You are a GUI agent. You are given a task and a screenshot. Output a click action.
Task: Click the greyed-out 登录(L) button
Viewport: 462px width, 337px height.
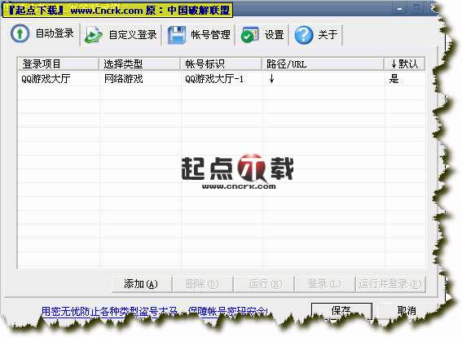click(324, 284)
